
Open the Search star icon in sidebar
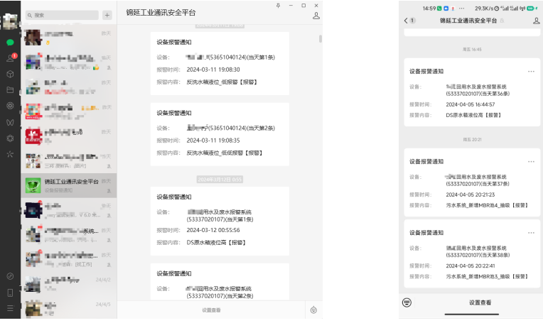[x=10, y=154]
